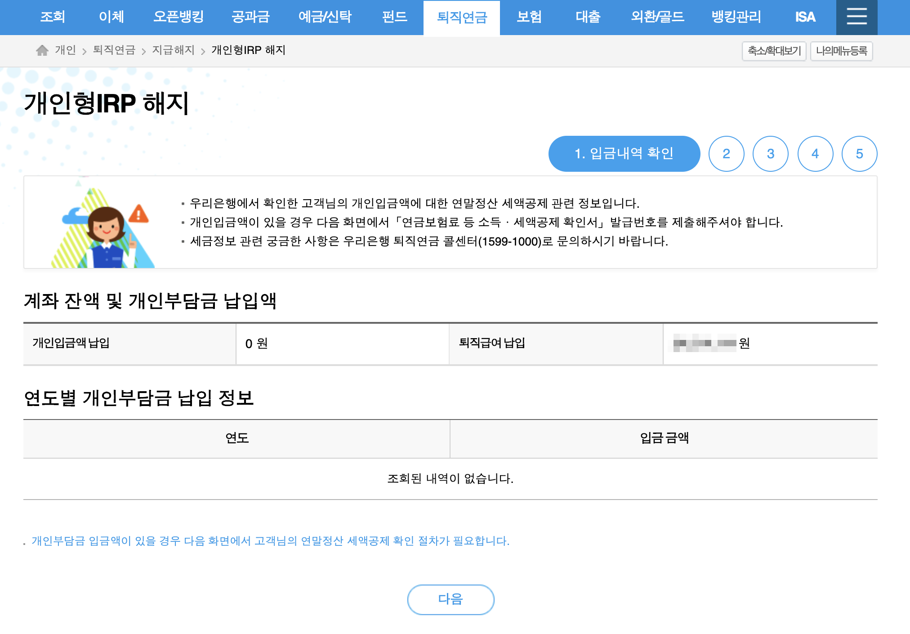Click step 5 circle indicator
The image size is (910, 634).
tap(859, 154)
